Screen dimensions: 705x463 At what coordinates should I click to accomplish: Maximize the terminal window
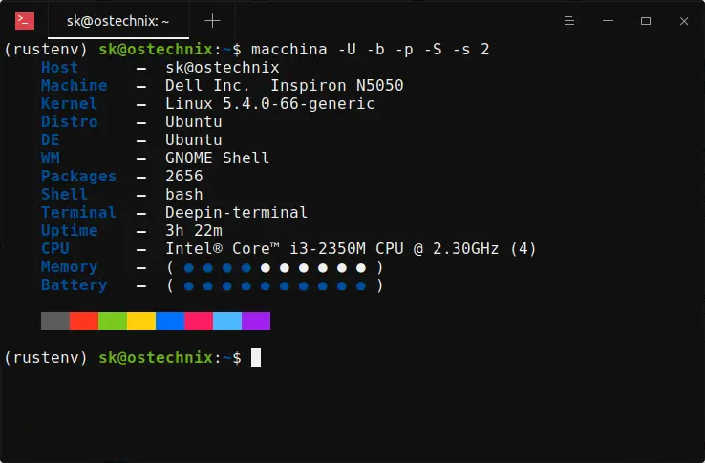[646, 20]
